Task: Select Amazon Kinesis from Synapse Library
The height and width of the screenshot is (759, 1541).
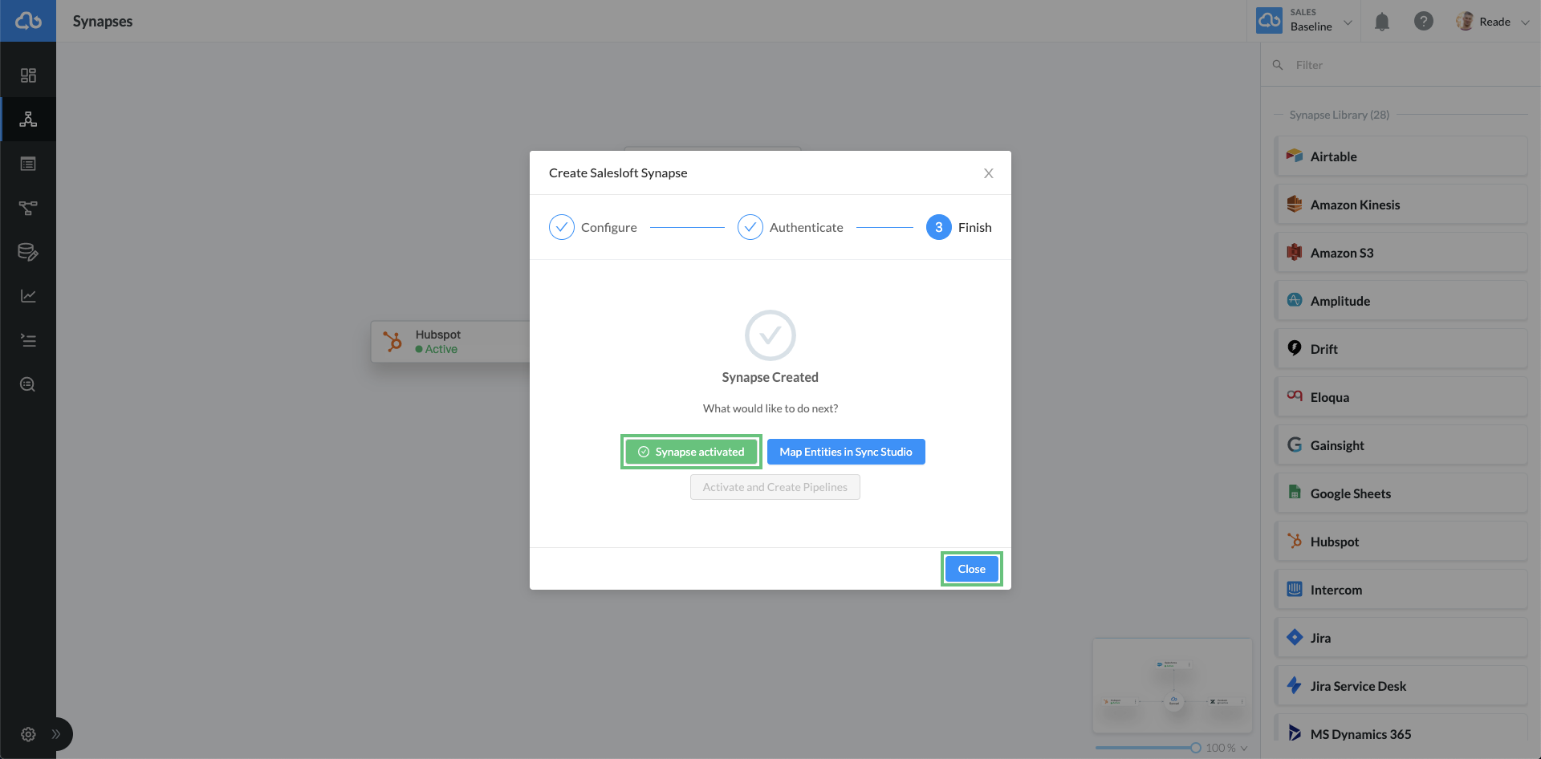Action: [1401, 205]
